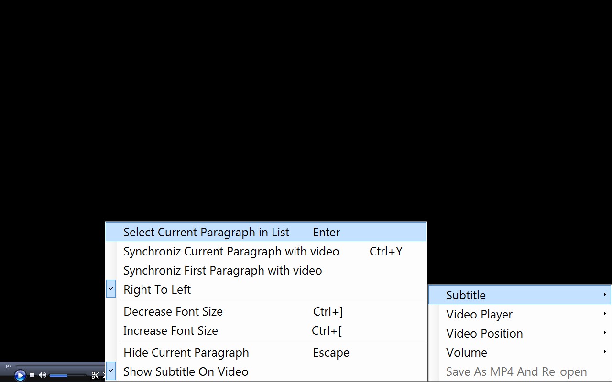The width and height of the screenshot is (612, 382).
Task: Click the skip-to-start icon
Action: [x=9, y=365]
